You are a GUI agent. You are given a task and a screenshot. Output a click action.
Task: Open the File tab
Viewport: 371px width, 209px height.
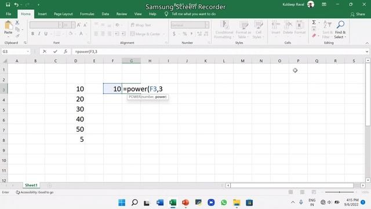pyautogui.click(x=9, y=14)
